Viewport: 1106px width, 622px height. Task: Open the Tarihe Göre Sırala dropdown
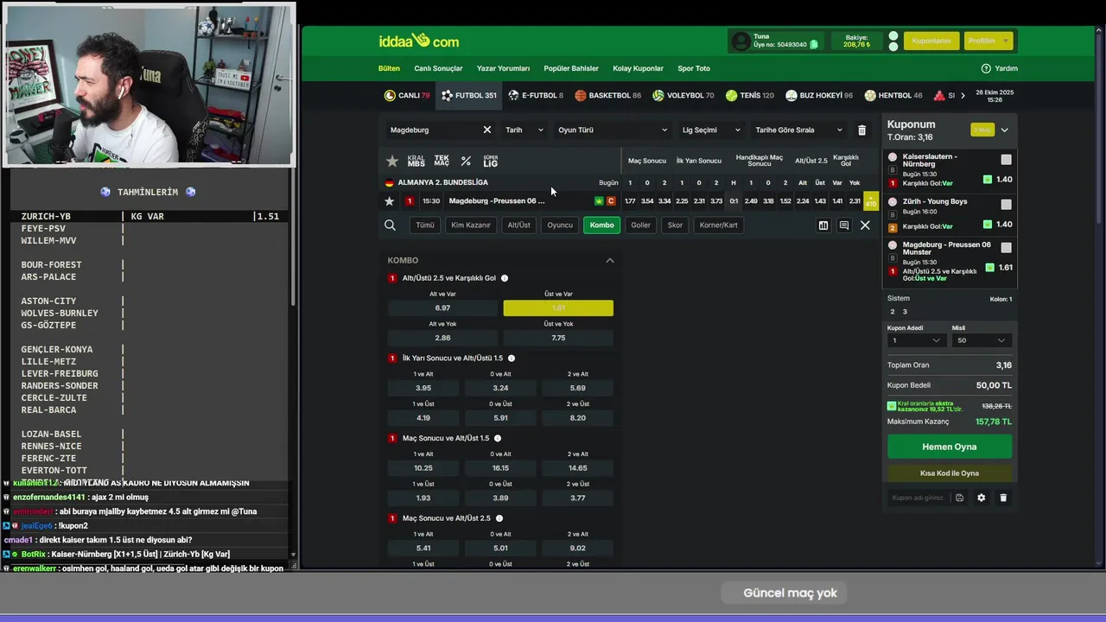pyautogui.click(x=798, y=130)
